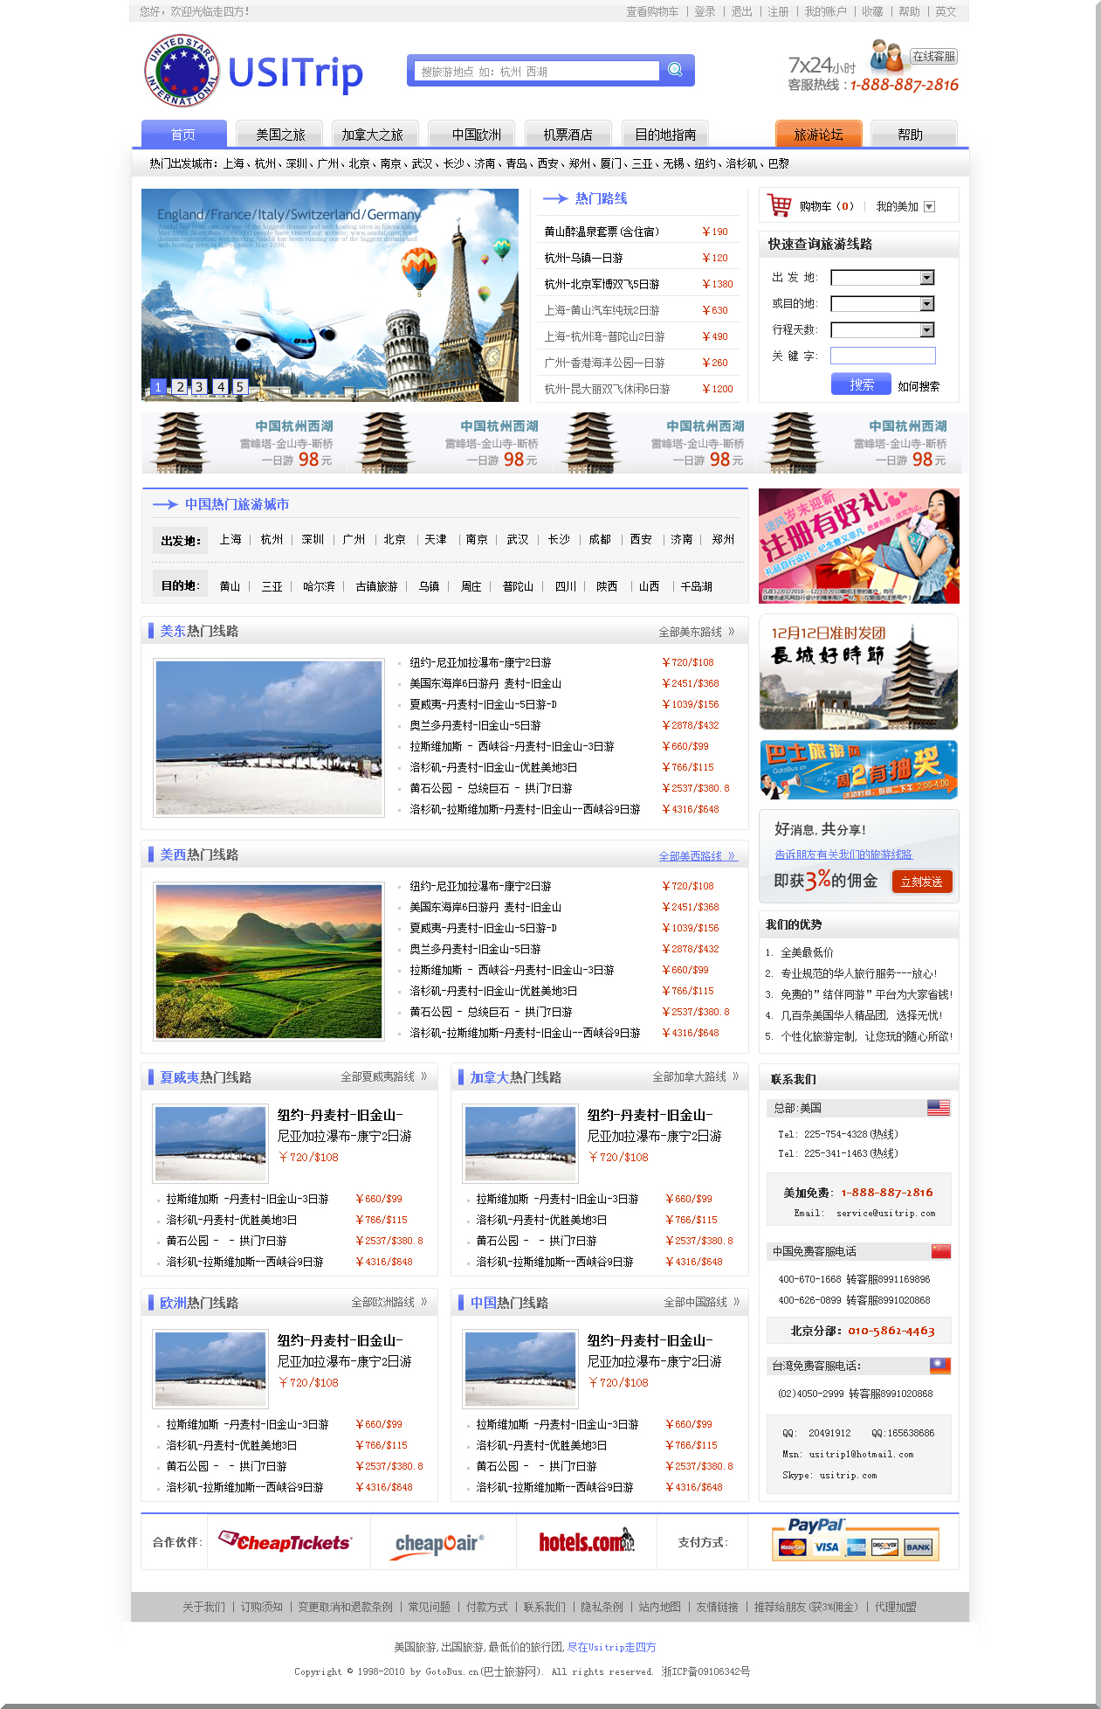Open the hotels.com partner logo

586,1542
